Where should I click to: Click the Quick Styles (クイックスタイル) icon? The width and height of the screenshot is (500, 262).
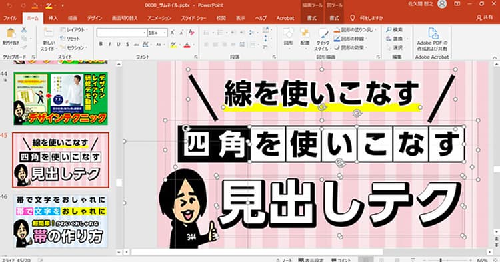click(323, 33)
